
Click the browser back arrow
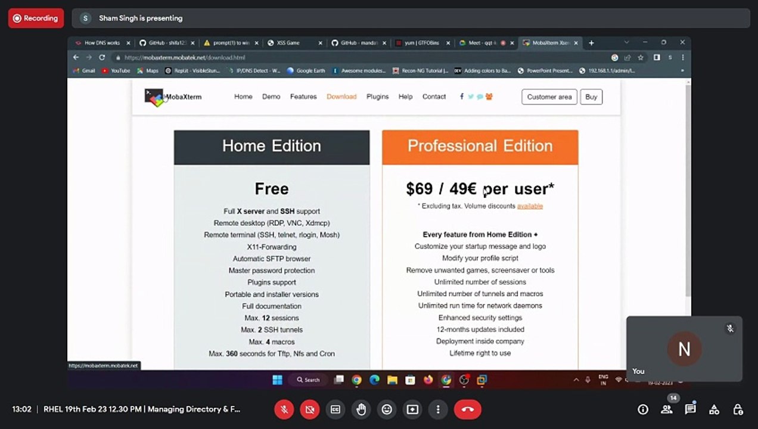(x=76, y=57)
